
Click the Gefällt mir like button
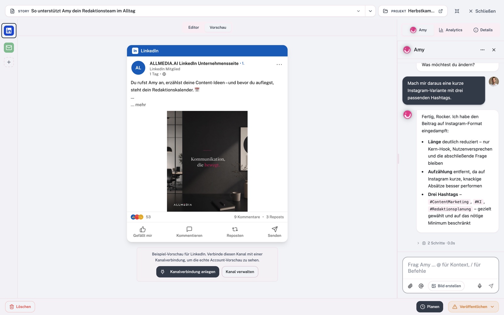pos(143,232)
